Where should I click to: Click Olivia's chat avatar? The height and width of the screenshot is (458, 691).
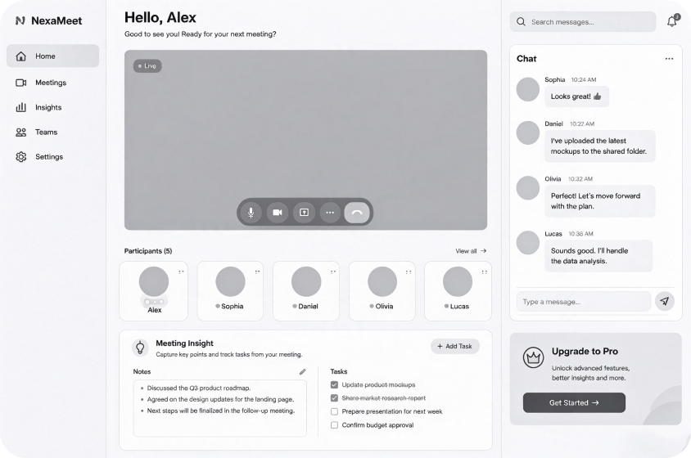coord(528,188)
